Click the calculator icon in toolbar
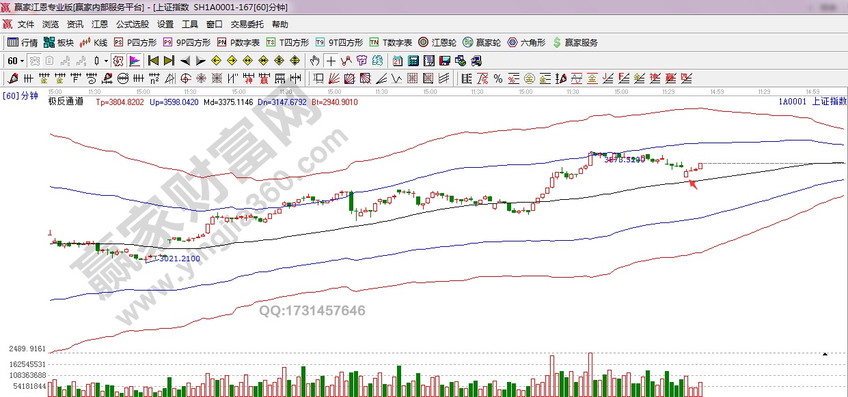The width and height of the screenshot is (848, 397). pos(413,61)
